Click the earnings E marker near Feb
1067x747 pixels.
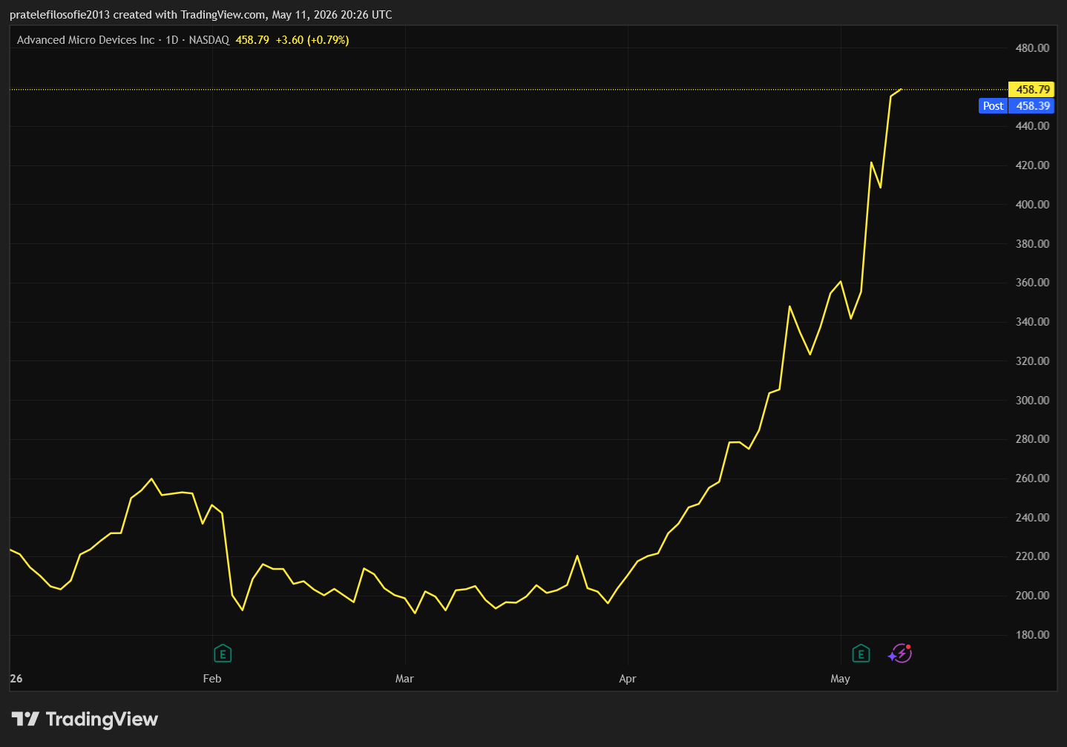coord(223,654)
